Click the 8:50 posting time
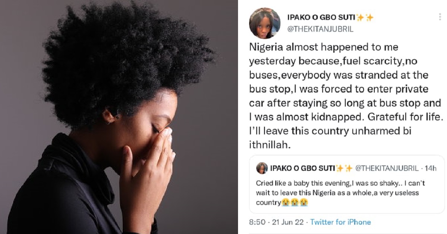 pyautogui.click(x=257, y=222)
